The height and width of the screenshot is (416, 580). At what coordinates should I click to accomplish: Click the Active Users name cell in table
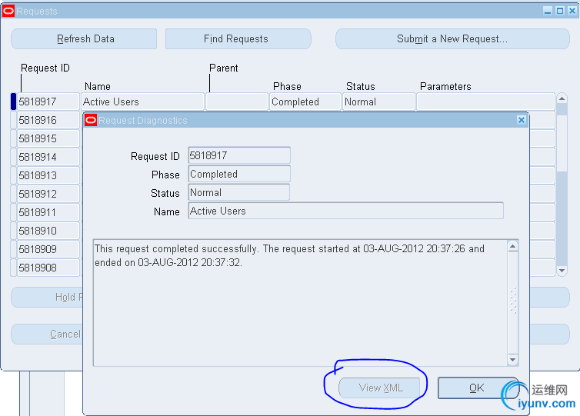pyautogui.click(x=142, y=102)
